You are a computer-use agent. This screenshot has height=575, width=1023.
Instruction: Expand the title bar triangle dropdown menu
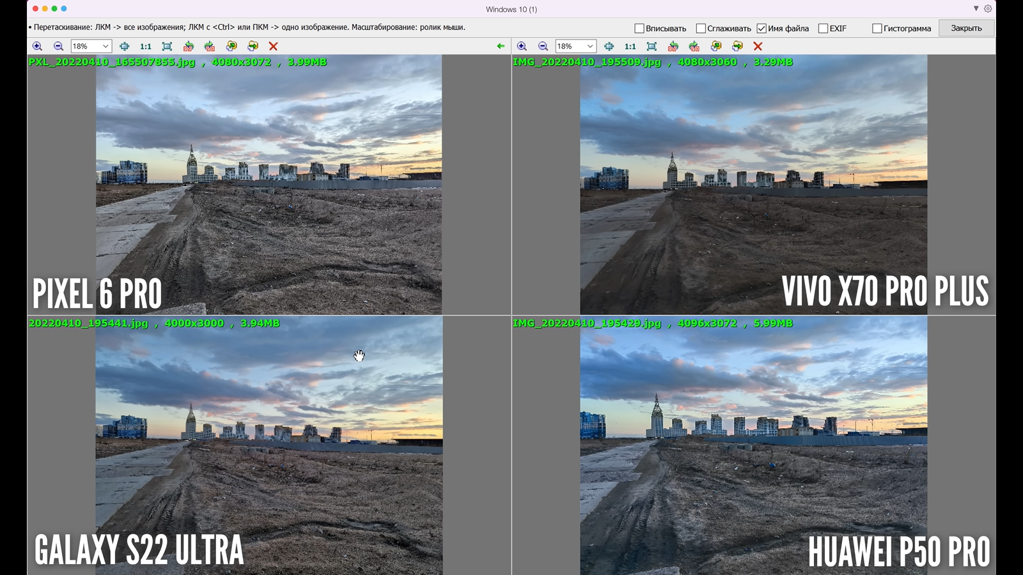(x=976, y=9)
